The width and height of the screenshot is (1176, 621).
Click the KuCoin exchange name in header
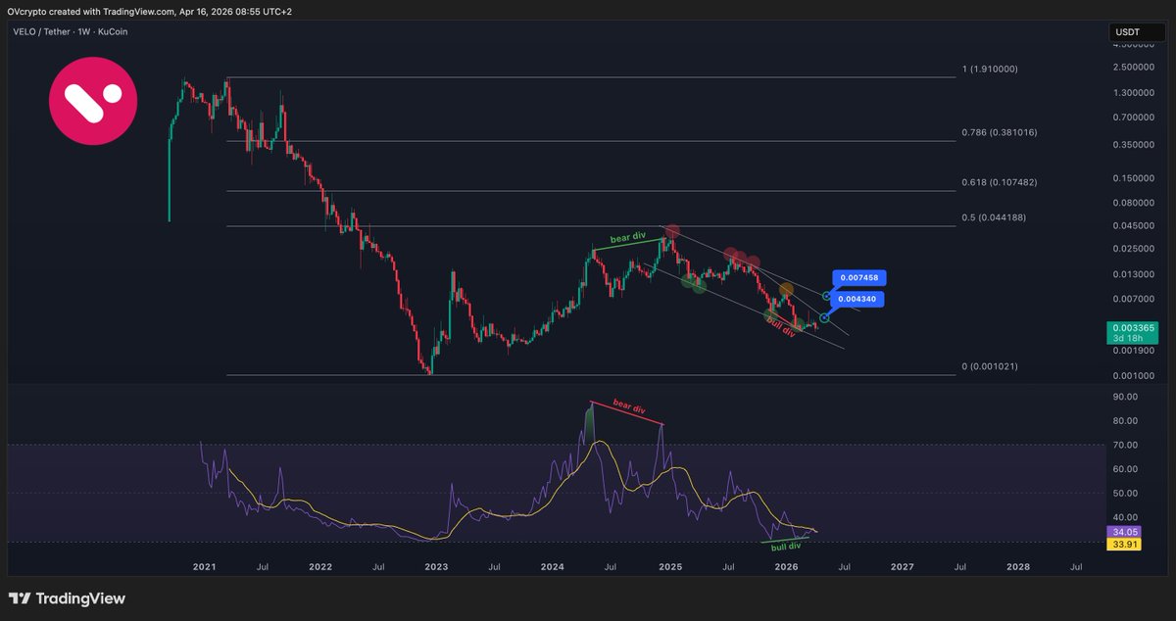pos(110,31)
